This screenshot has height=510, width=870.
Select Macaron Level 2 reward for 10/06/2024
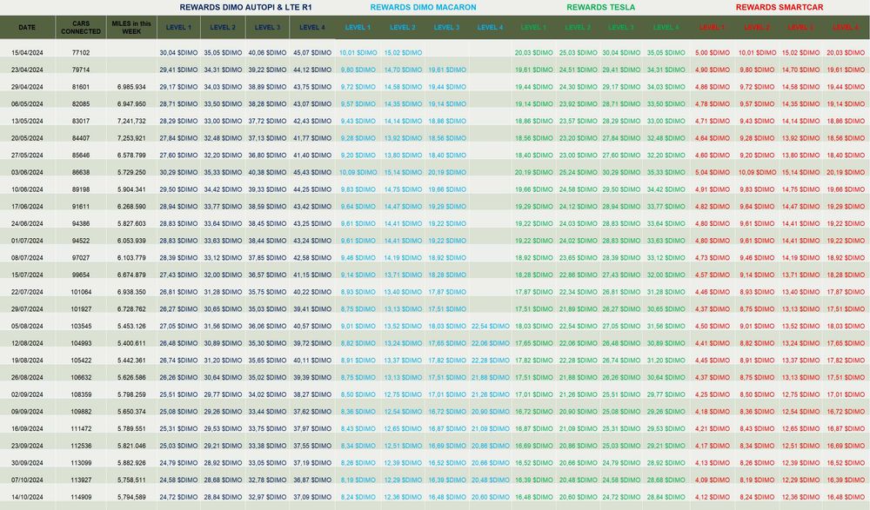pyautogui.click(x=403, y=189)
